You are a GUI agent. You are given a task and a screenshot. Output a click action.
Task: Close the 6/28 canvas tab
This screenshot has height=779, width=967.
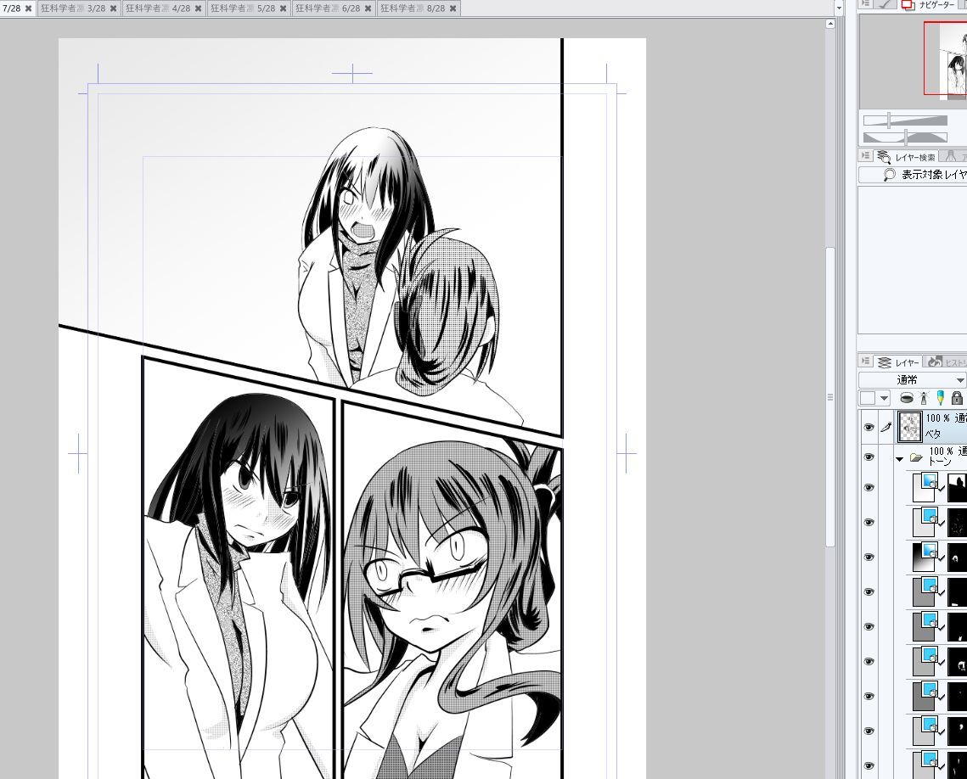tap(368, 8)
